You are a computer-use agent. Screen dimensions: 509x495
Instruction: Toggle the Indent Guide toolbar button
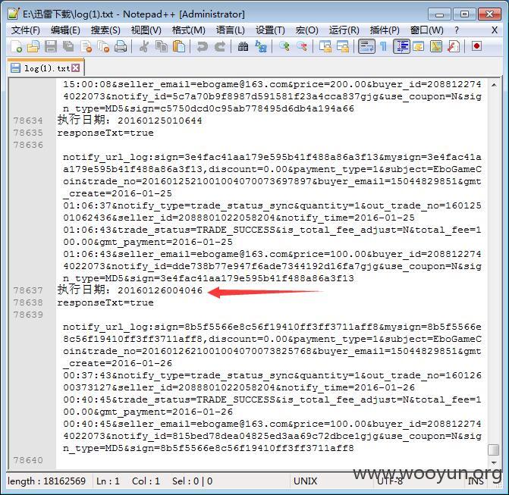point(401,47)
